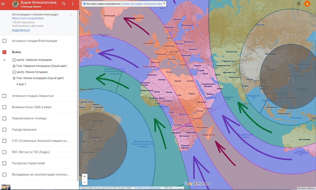Click the icon beside 'Центр. Северное полушарие'
This screenshot has width=316, height=190.
14,60
